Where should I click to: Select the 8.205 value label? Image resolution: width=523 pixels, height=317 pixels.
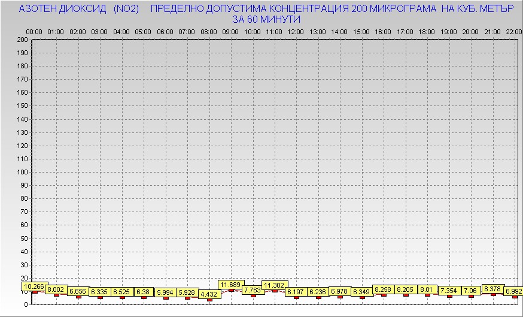click(406, 289)
